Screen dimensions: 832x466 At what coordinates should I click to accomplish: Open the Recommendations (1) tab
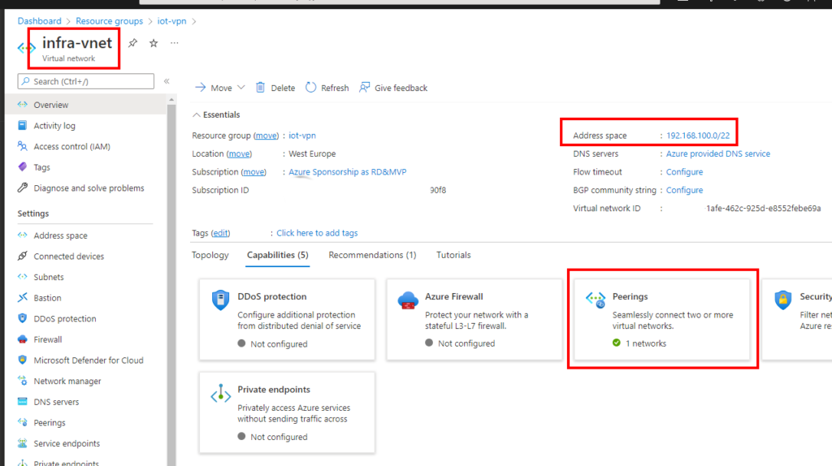tap(372, 255)
